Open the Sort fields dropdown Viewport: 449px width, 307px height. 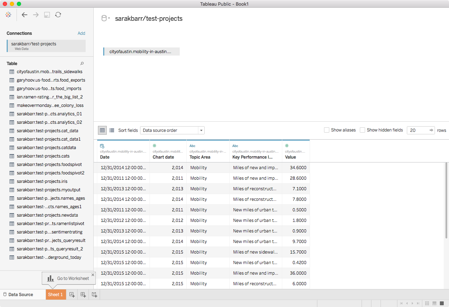pos(172,130)
